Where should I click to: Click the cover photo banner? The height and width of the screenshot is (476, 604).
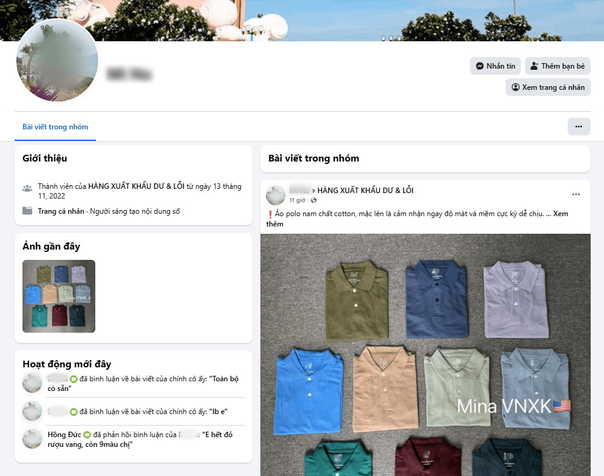click(302, 21)
